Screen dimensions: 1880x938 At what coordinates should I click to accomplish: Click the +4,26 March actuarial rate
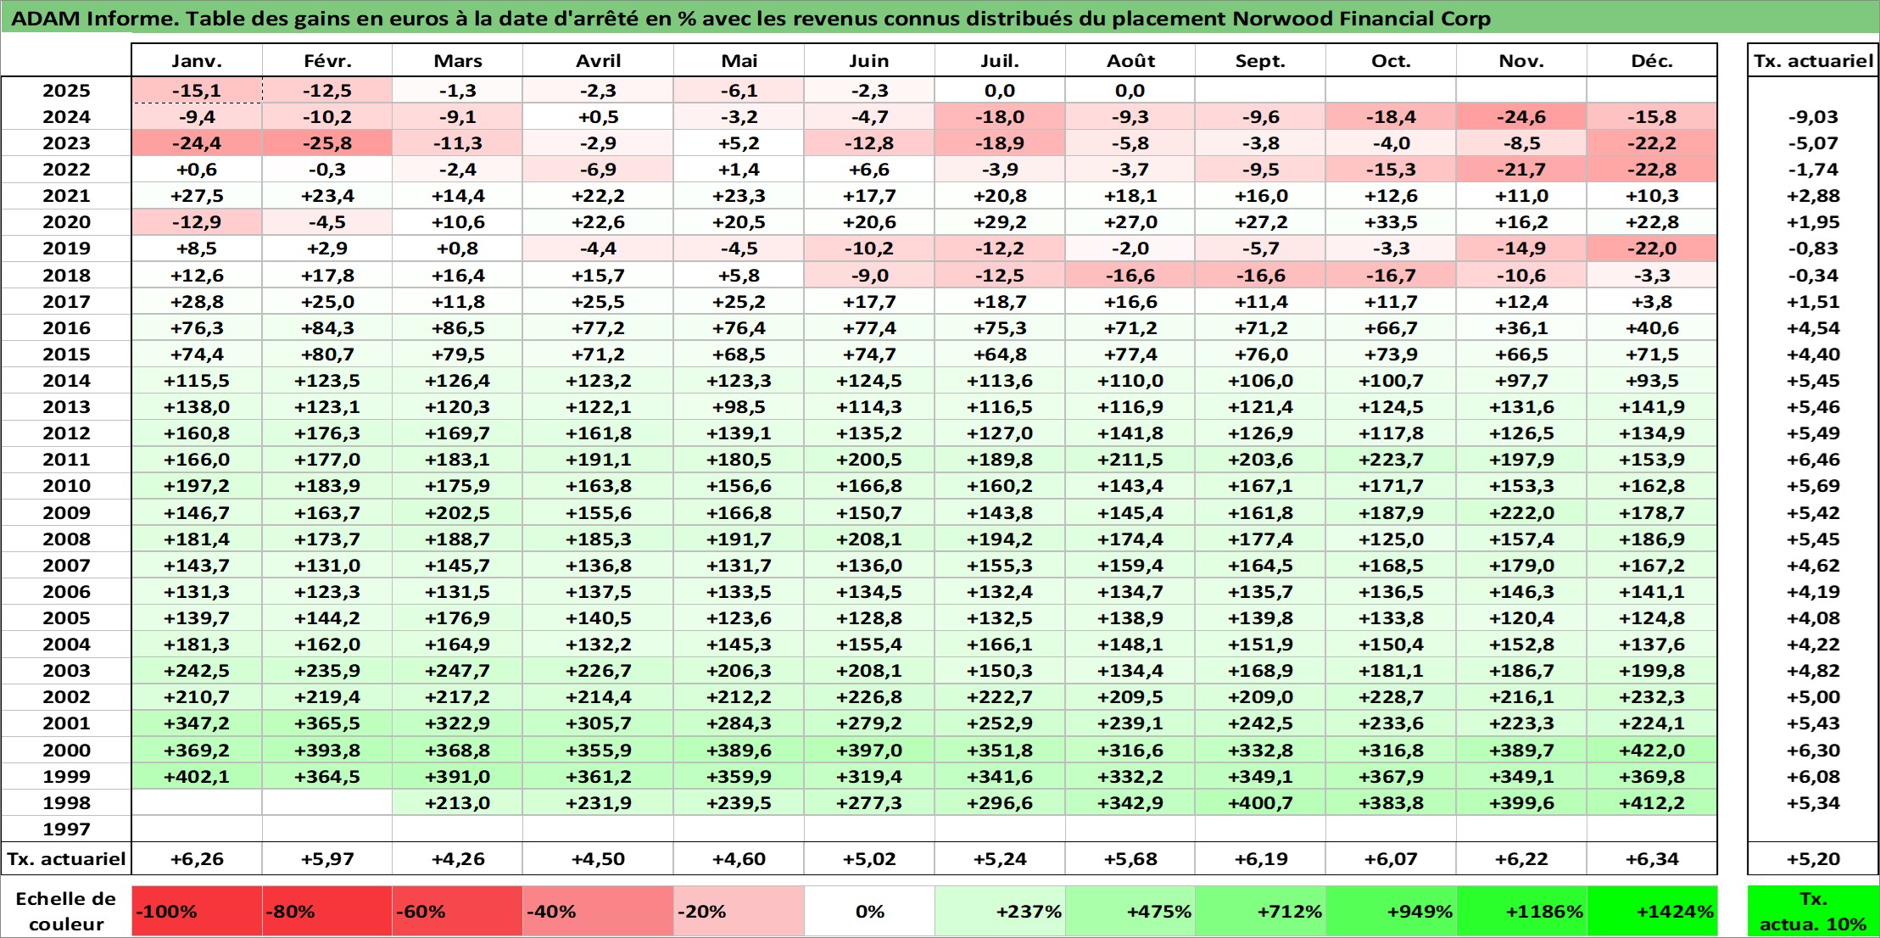457,858
